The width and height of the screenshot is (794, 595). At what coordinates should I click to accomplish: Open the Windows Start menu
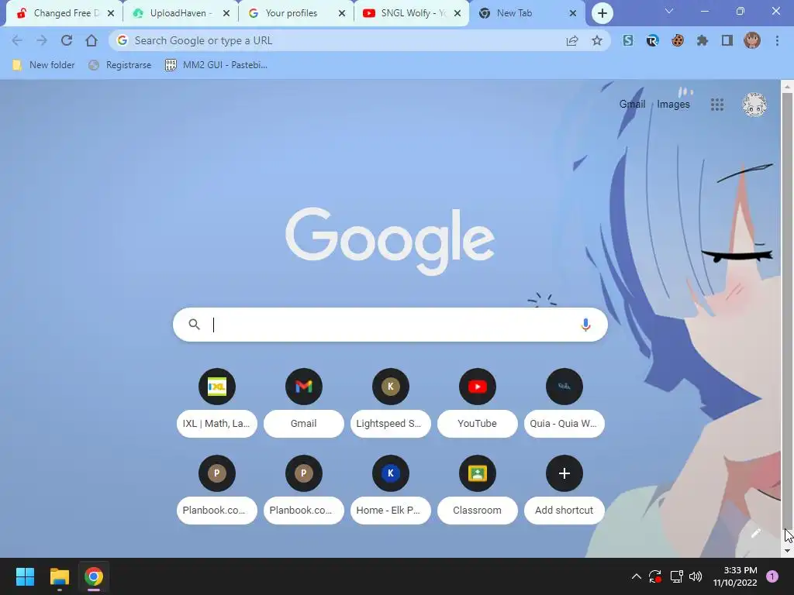(25, 576)
